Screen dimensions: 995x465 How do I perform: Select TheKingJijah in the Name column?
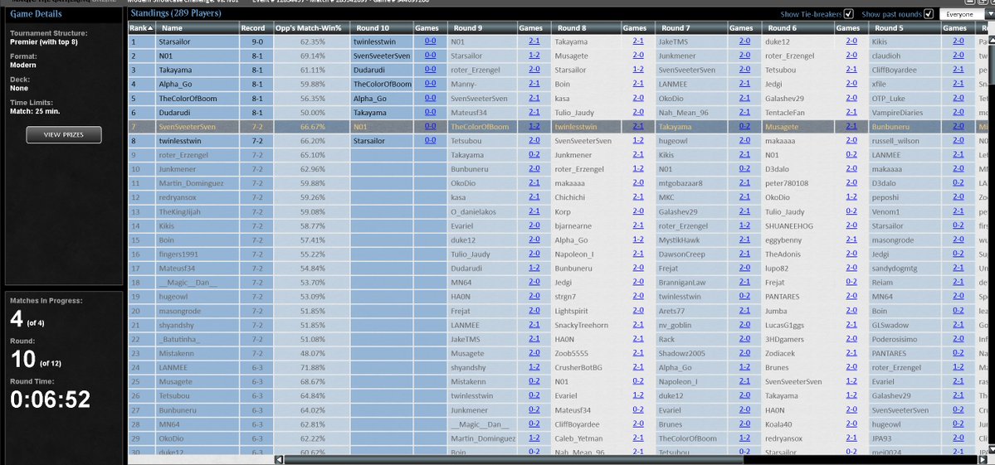179,211
